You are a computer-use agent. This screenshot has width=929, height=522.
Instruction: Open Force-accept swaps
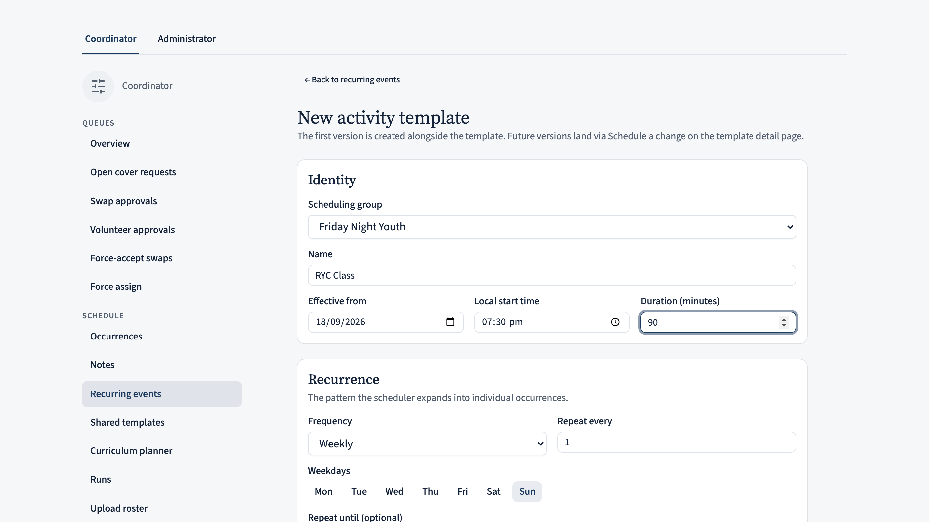pyautogui.click(x=162, y=258)
